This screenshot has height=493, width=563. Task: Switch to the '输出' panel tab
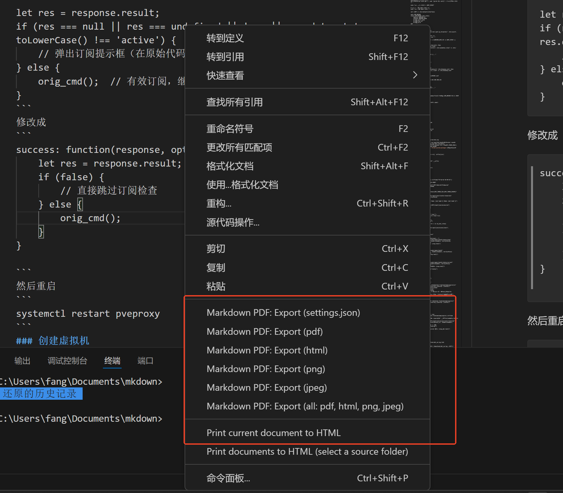(22, 361)
